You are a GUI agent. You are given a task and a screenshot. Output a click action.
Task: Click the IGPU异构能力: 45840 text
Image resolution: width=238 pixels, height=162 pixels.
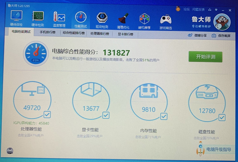[31, 123]
